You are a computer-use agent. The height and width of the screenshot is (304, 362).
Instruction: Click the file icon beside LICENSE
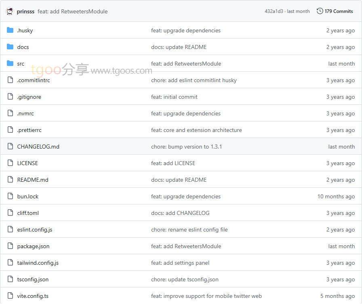(x=10, y=163)
